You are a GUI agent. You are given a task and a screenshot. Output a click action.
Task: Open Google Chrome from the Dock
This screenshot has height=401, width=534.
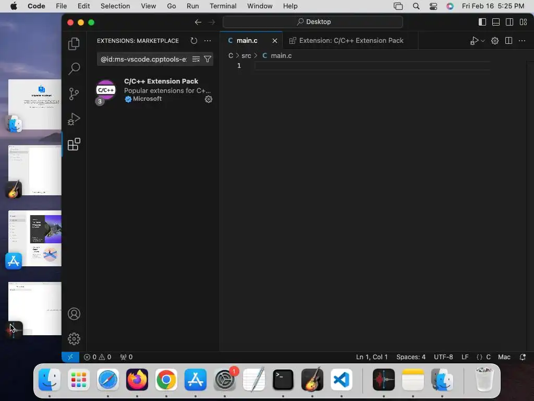(166, 380)
